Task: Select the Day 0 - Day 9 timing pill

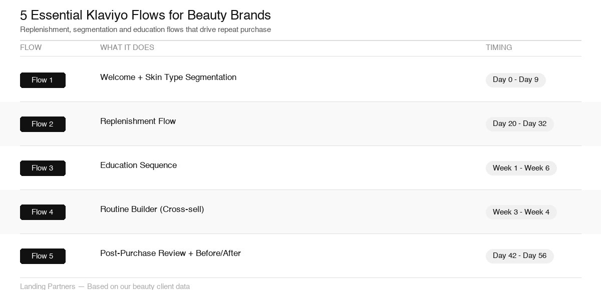Action: point(515,79)
